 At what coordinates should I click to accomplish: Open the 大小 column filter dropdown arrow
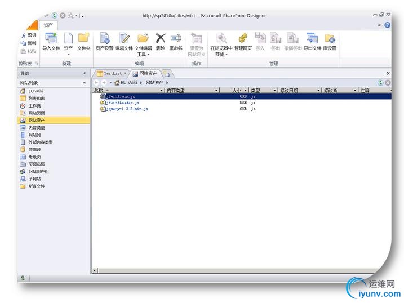click(x=246, y=90)
